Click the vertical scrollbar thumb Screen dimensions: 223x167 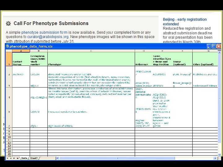coord(220,98)
